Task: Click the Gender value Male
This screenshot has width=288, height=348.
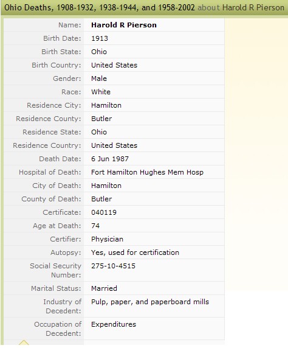Action: [x=99, y=78]
